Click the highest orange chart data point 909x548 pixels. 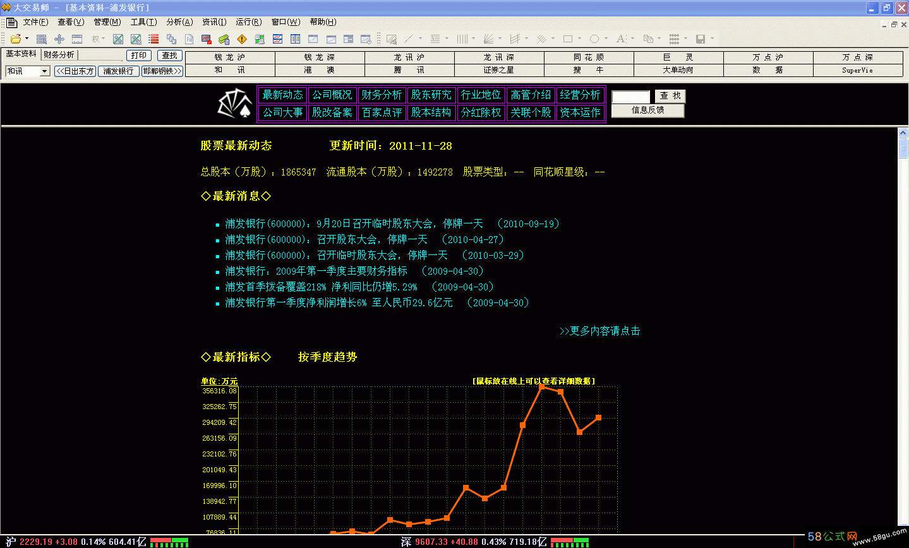click(x=542, y=386)
